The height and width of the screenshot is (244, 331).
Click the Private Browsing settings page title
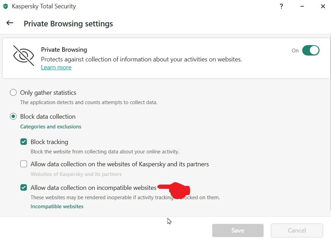click(x=68, y=24)
